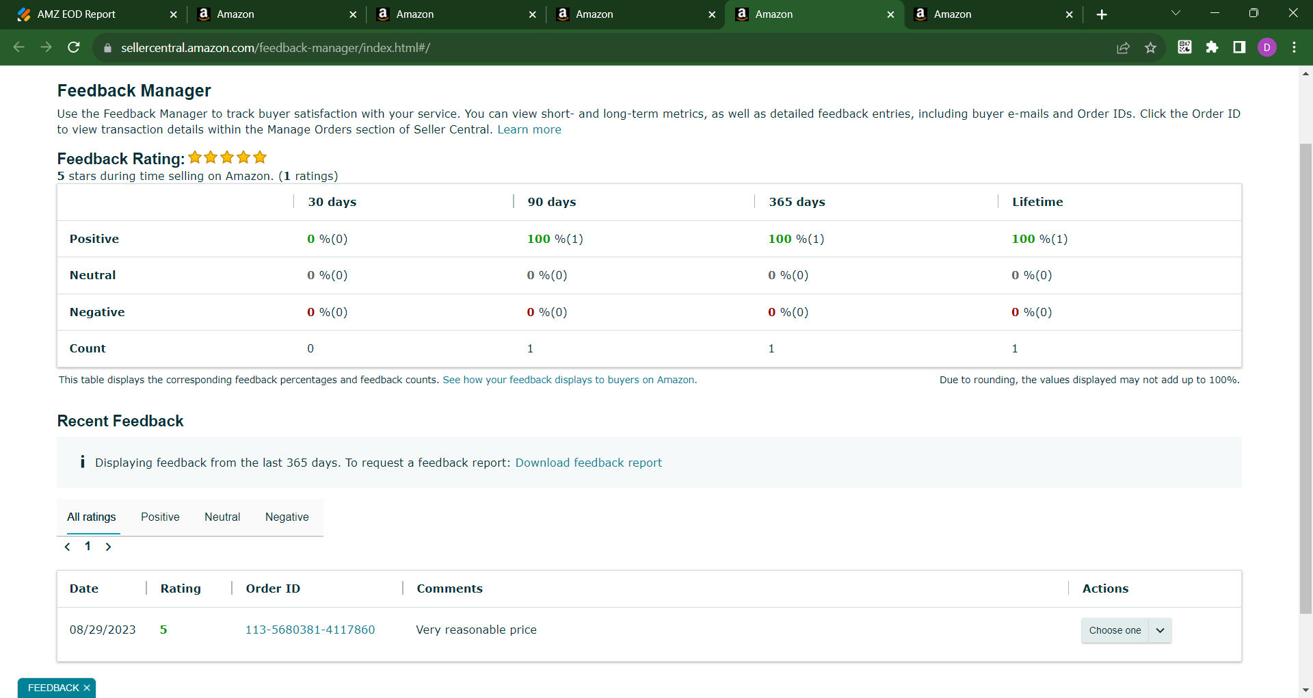1313x698 pixels.
Task: Open order 113-5680381-4117860
Action: (310, 630)
